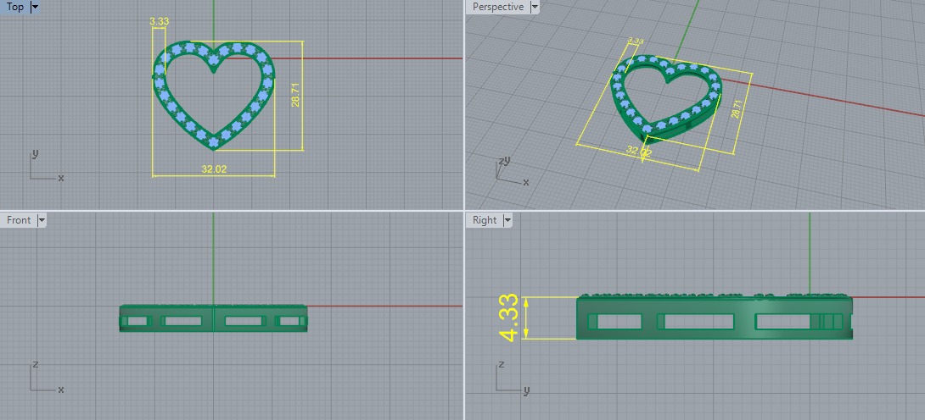This screenshot has width=925, height=420.
Task: Click the world axis icon in Perspective viewport
Action: [x=512, y=171]
